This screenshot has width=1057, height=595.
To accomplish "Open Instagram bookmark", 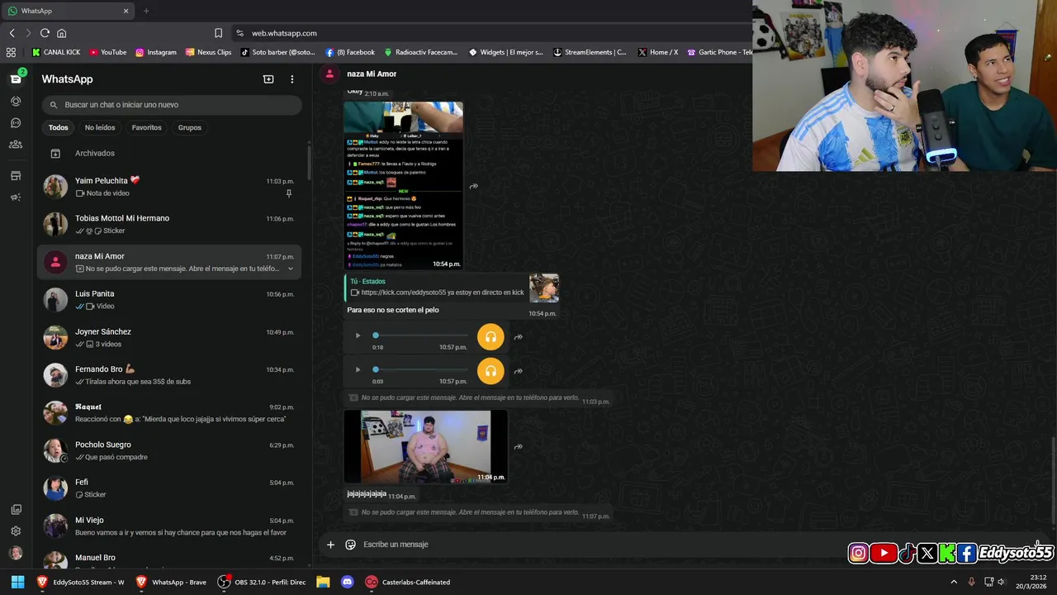I will point(156,52).
